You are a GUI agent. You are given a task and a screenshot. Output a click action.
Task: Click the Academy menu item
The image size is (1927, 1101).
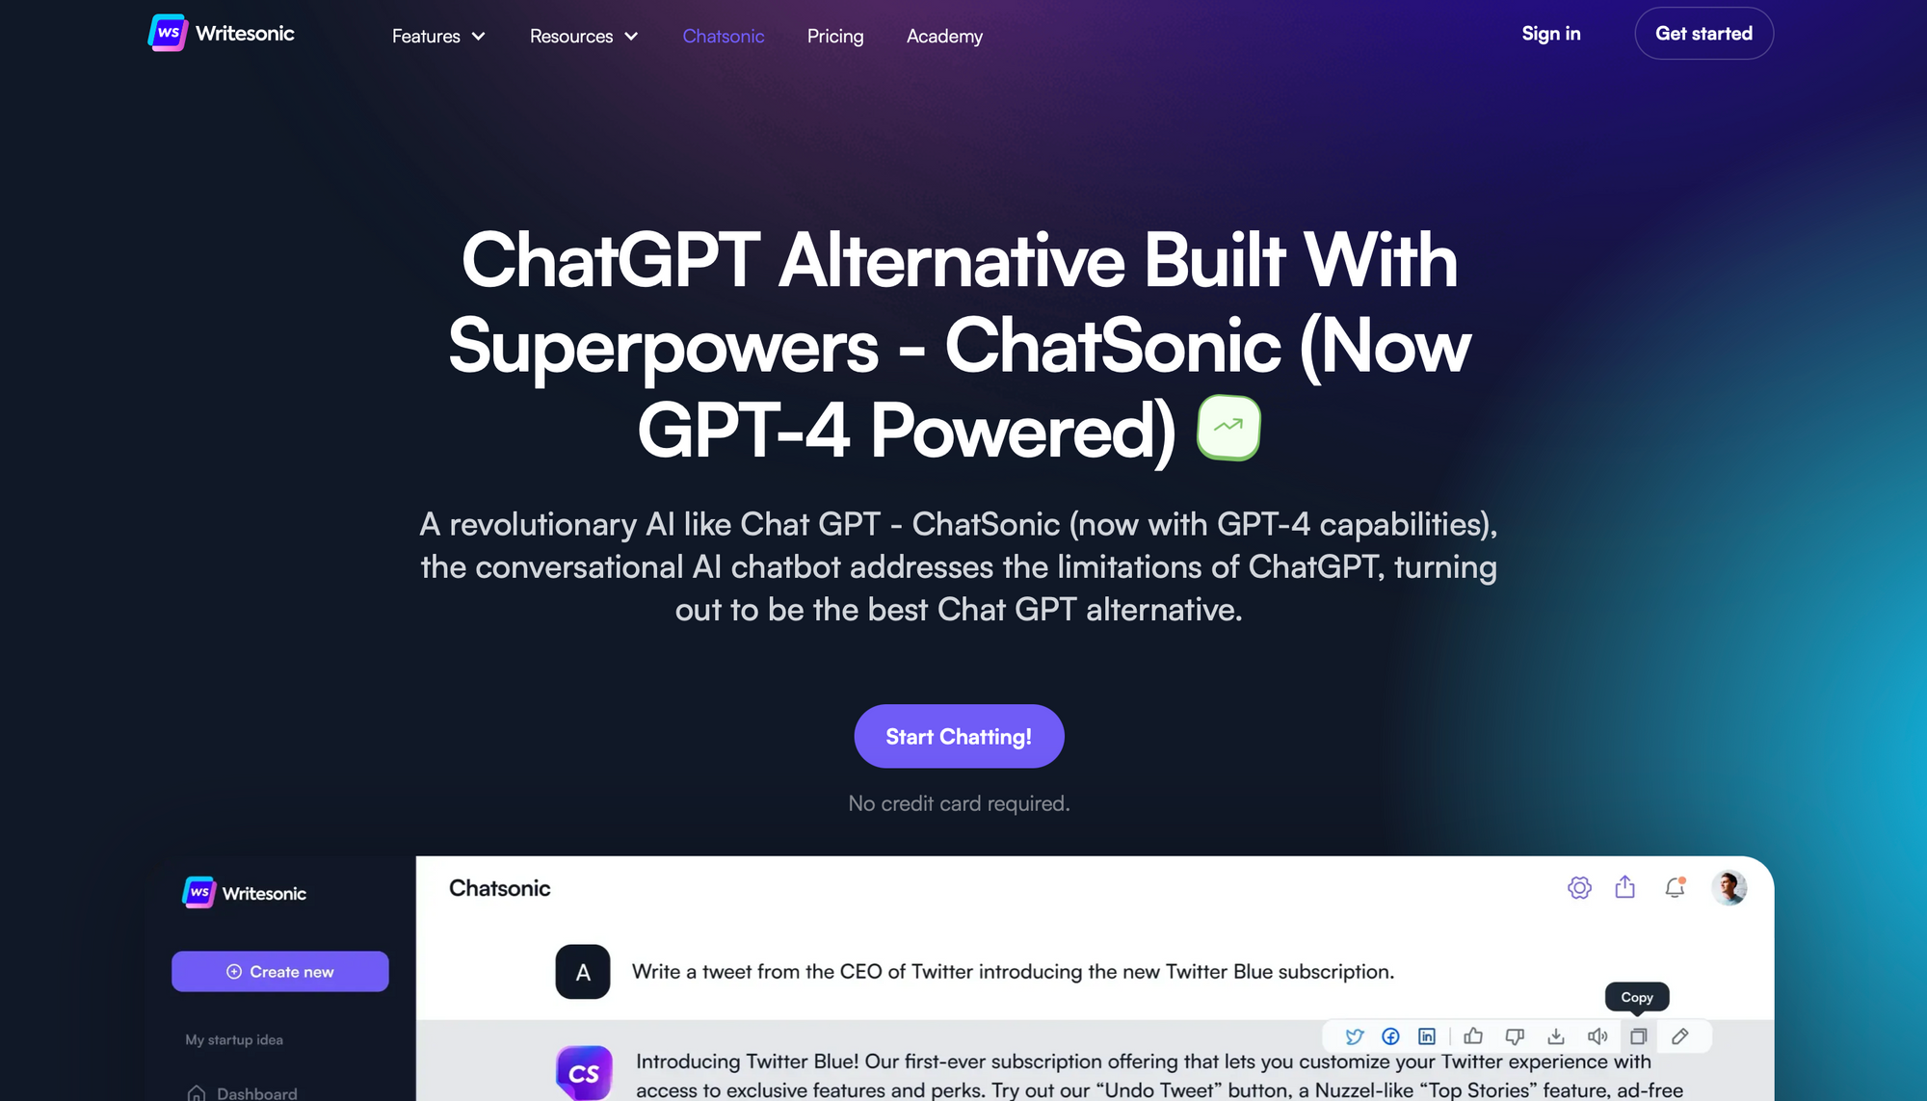(943, 36)
